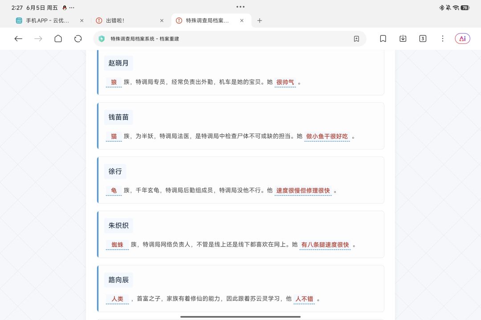Show the open tabs counter
Screen dimensions: 481x320
[423, 39]
